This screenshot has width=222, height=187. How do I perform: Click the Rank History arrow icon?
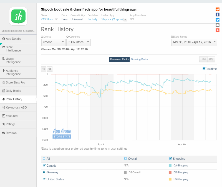pos(4,99)
